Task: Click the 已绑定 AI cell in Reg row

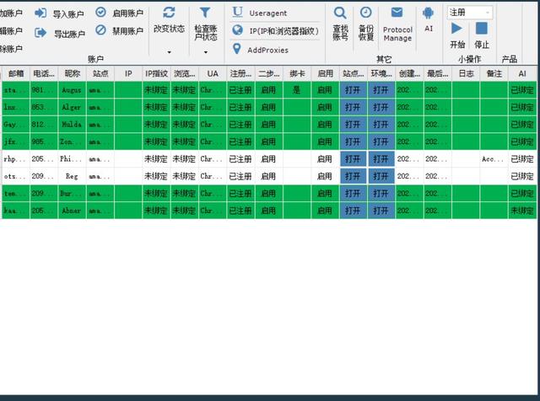Action: pos(522,176)
